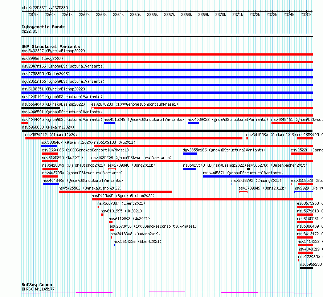Screen dimensions: 323x297
Task: Select the blue dgv2855n166 bar
Action: click(x=190, y=154)
